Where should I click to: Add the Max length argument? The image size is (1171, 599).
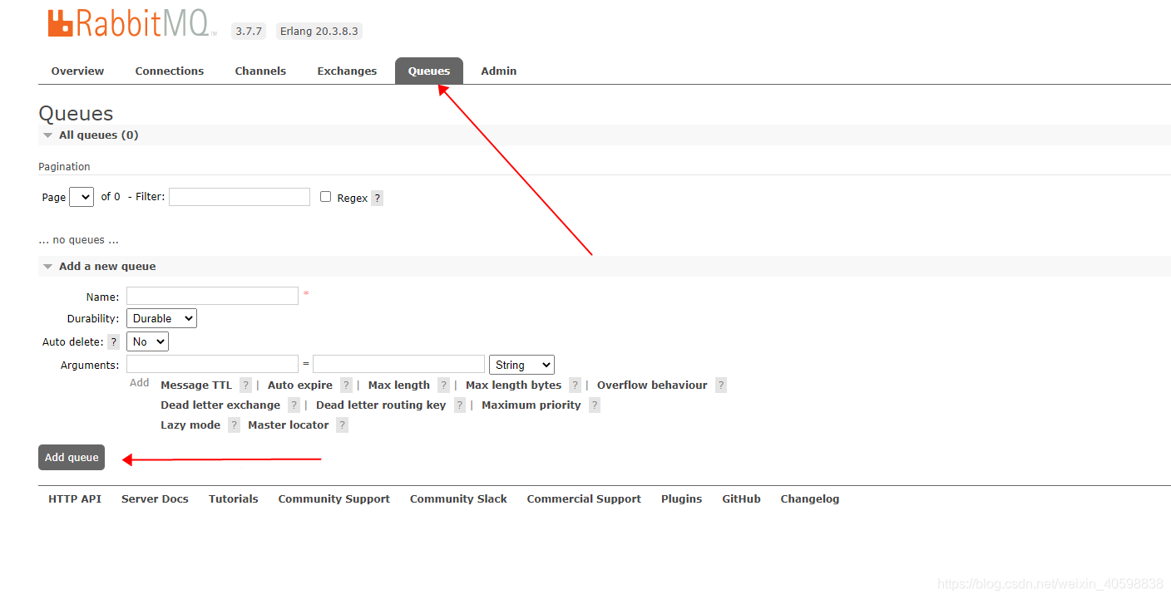click(399, 385)
